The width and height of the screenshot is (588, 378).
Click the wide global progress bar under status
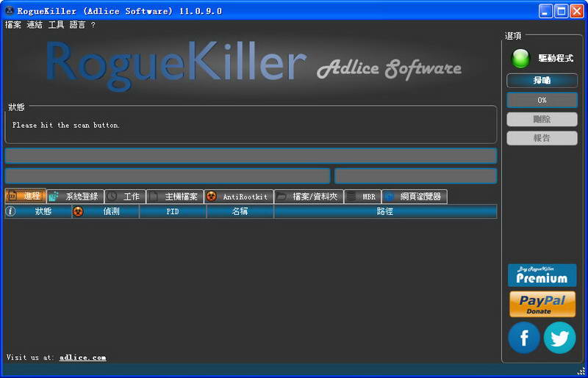[x=251, y=156]
